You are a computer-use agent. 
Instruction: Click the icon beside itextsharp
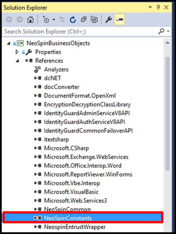click(38, 139)
